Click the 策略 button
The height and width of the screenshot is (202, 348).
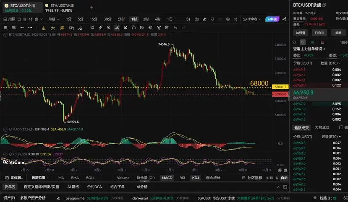click(x=338, y=33)
